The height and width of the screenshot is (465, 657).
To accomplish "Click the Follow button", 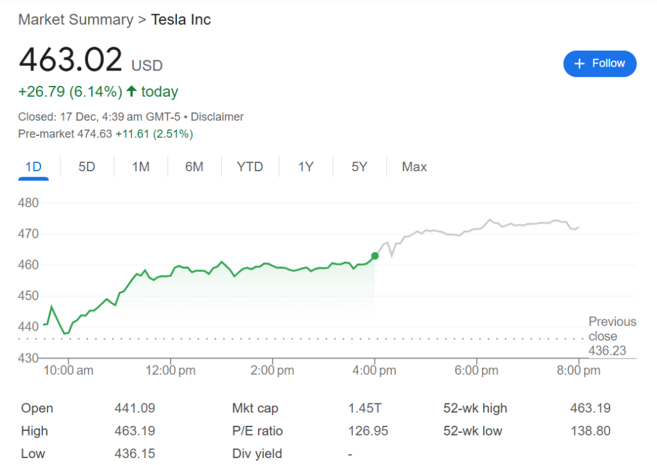I will (x=599, y=63).
